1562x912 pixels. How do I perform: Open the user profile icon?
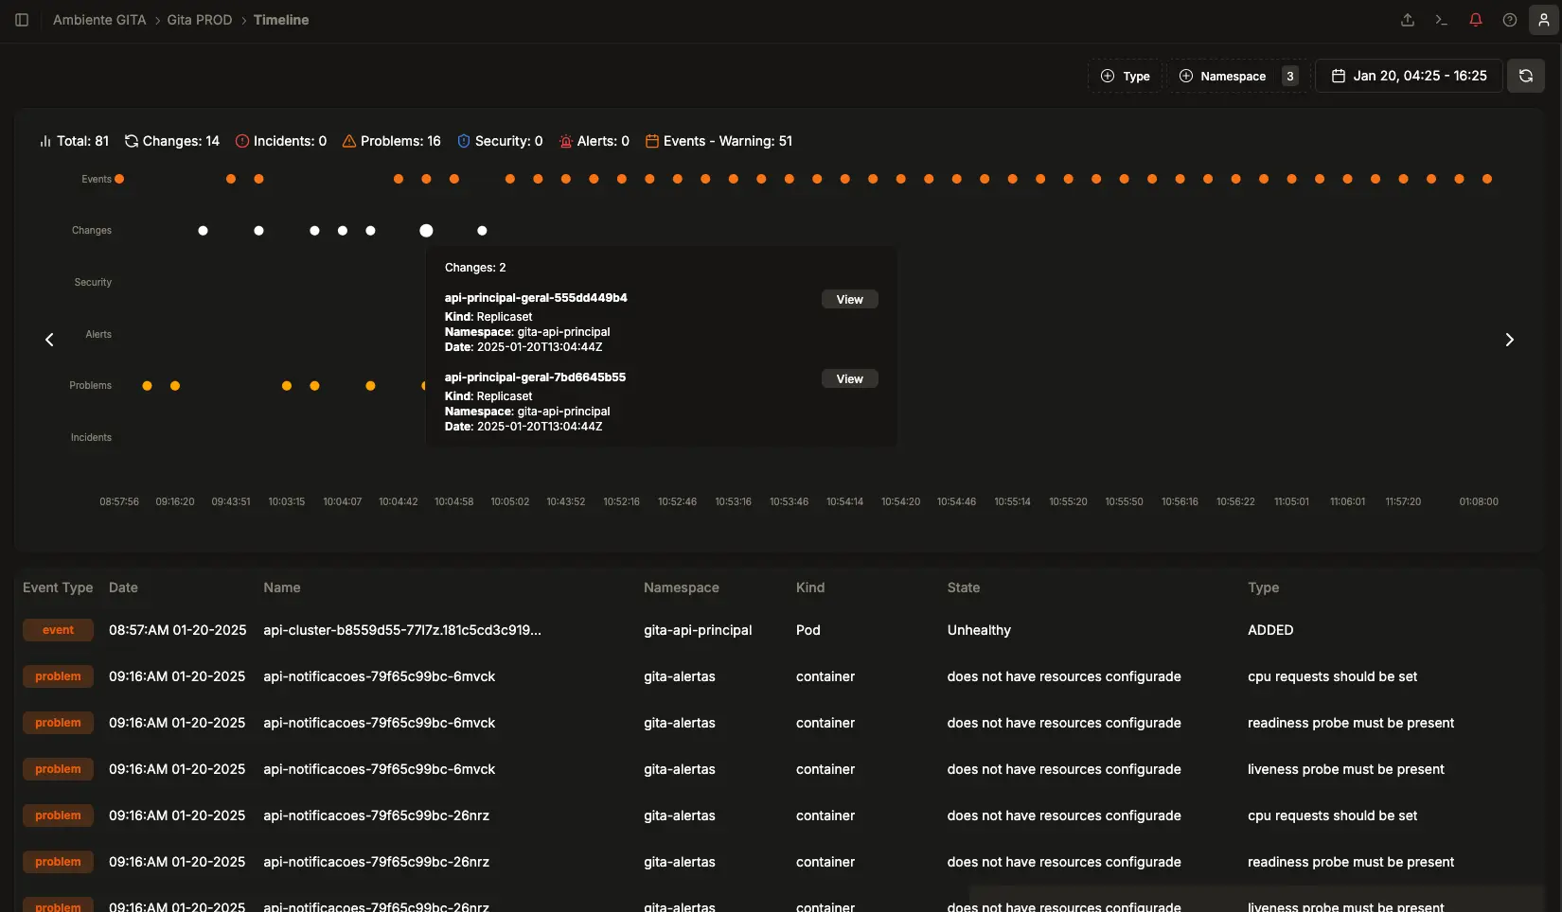click(x=1544, y=20)
